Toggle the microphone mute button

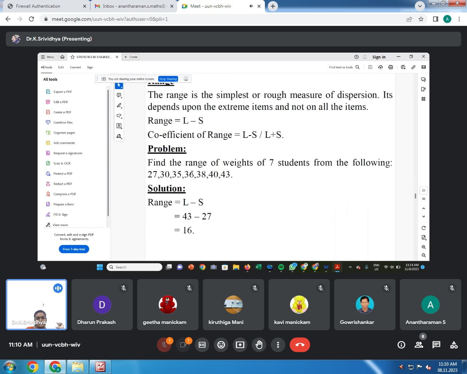164,345
